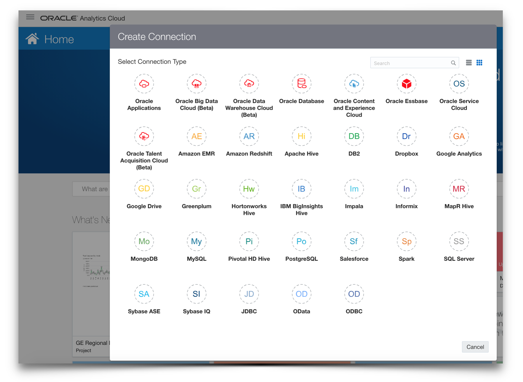Click the PostgreSQL label text

pyautogui.click(x=302, y=259)
